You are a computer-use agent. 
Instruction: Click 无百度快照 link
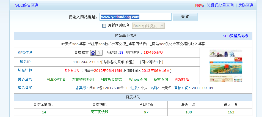click(x=100, y=112)
